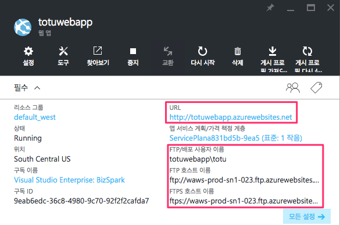Reset publish profile with the circular arrows icon
340x225 pixels.
[x=307, y=51]
